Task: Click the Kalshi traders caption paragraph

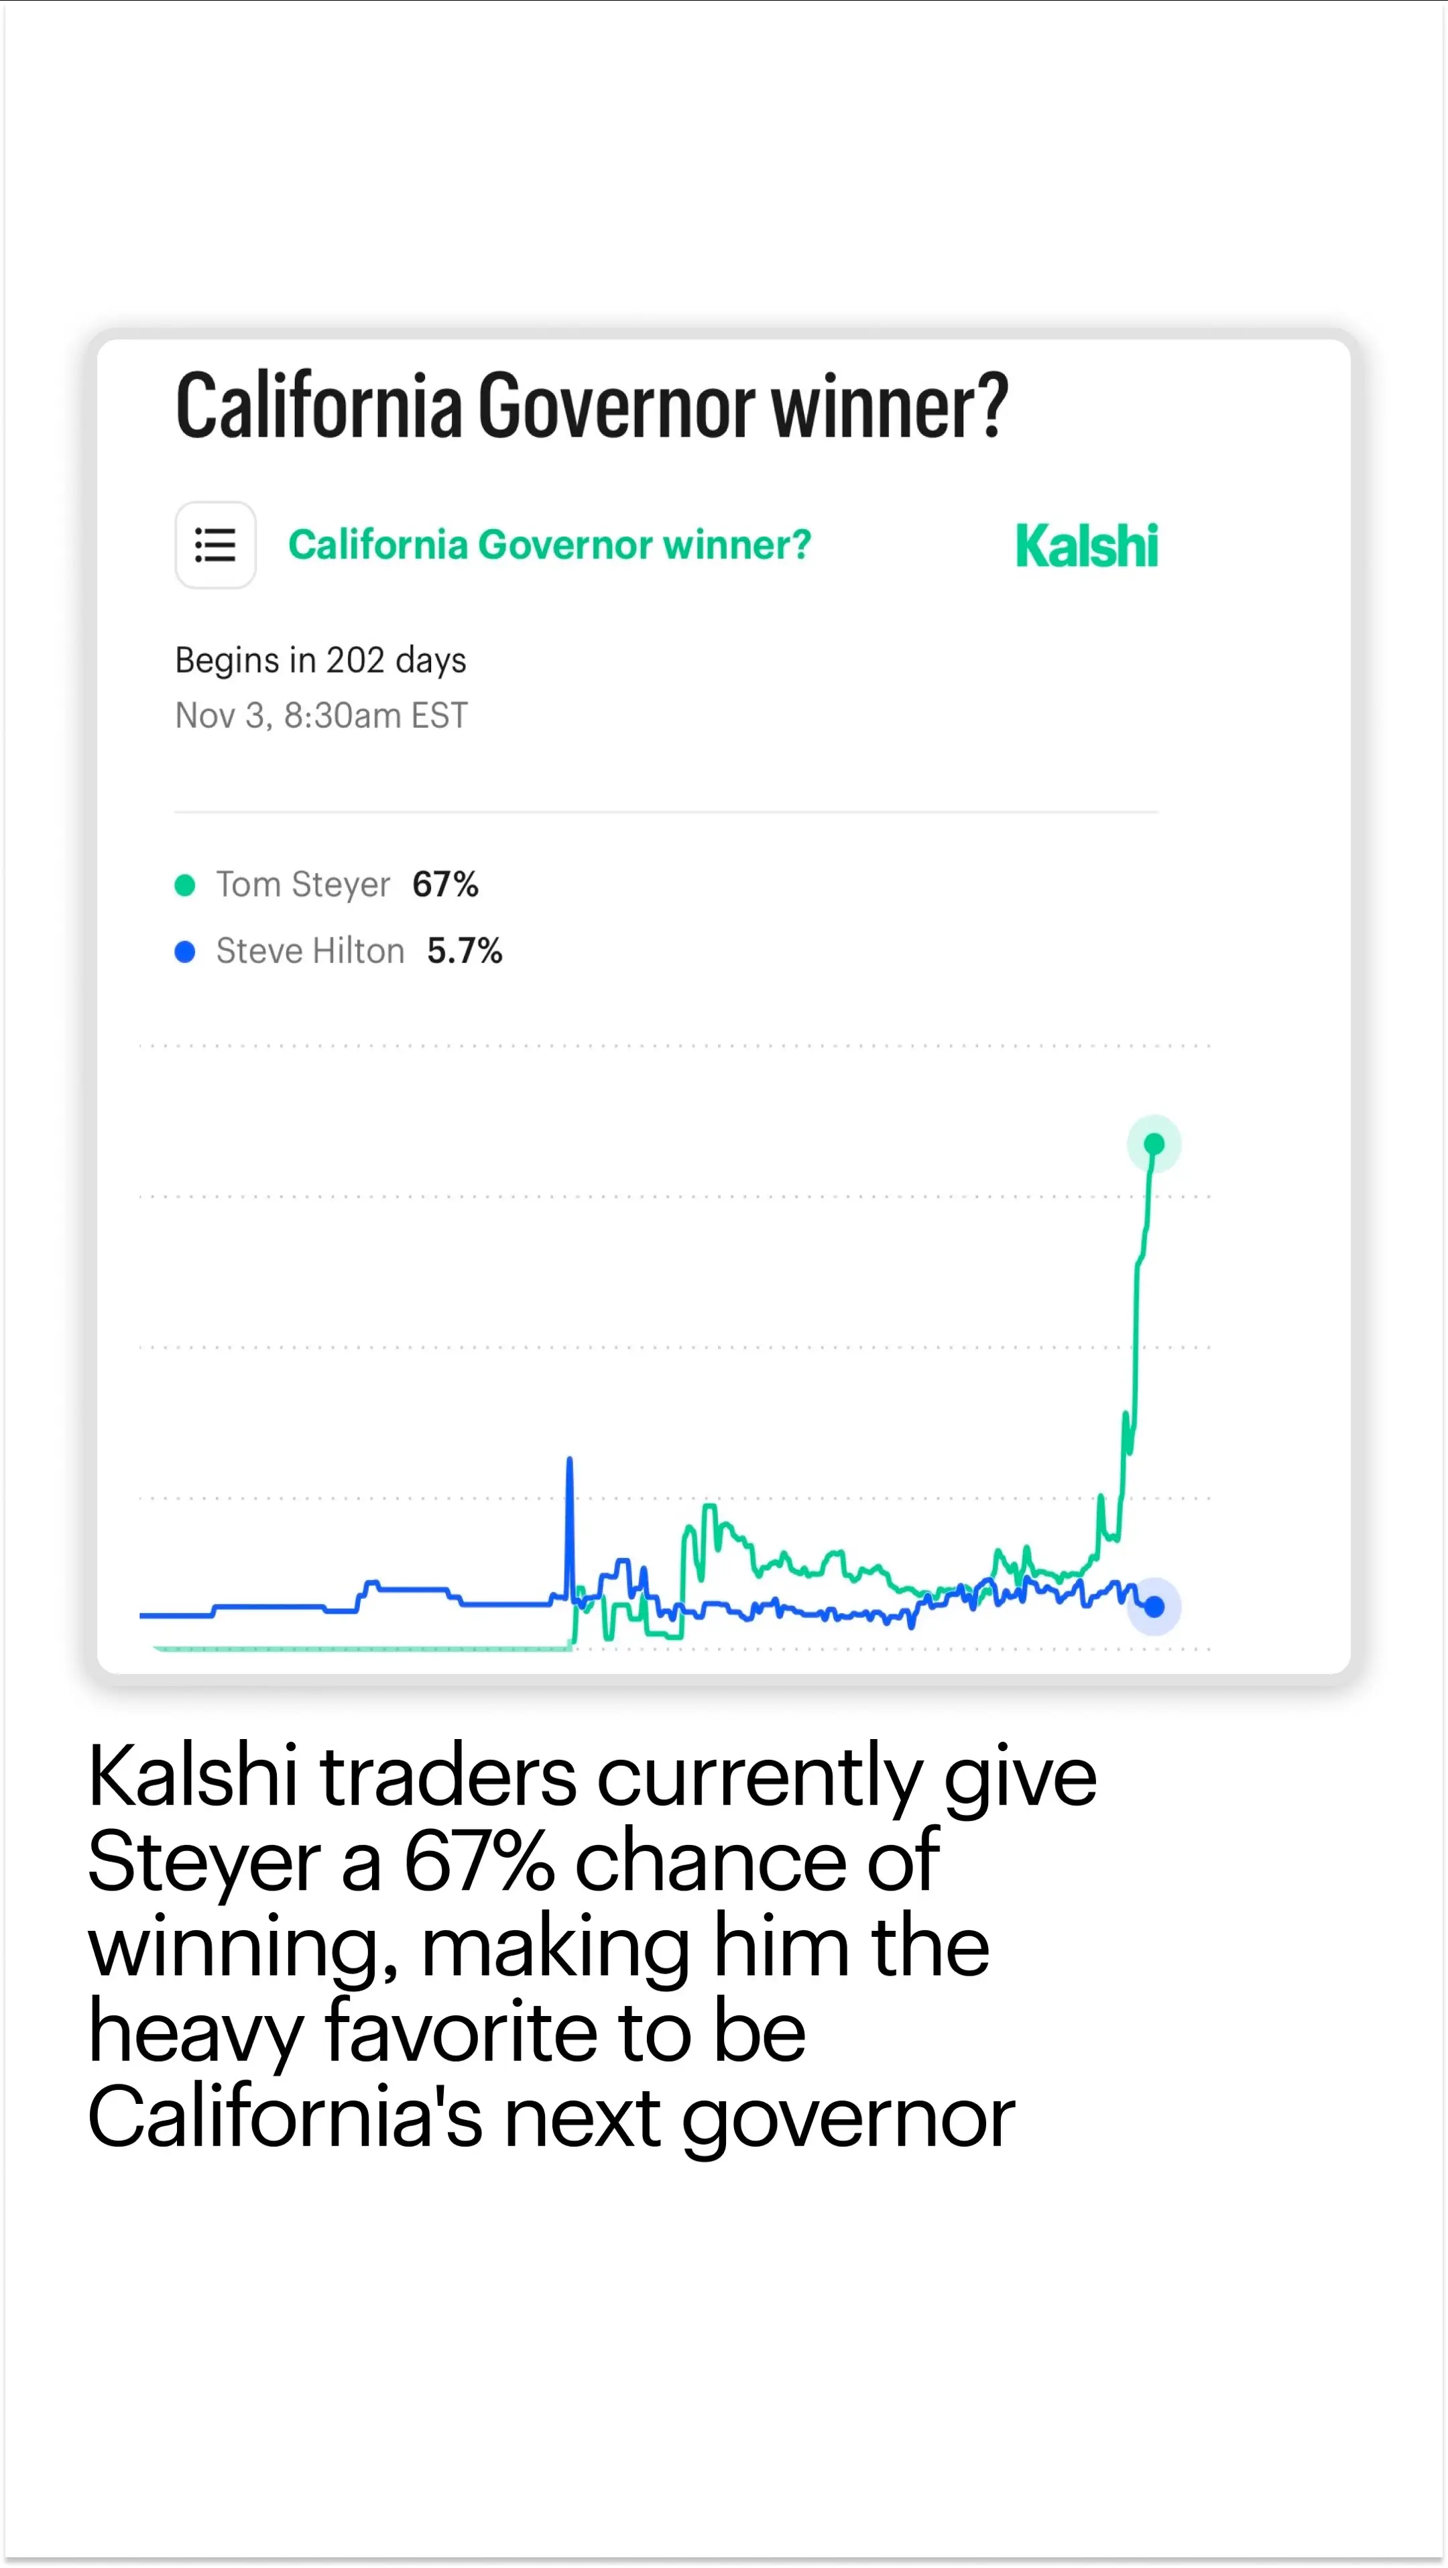Action: (x=592, y=1945)
